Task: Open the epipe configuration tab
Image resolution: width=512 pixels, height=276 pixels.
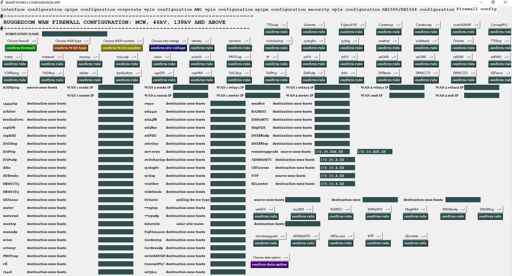Action: 280,9
